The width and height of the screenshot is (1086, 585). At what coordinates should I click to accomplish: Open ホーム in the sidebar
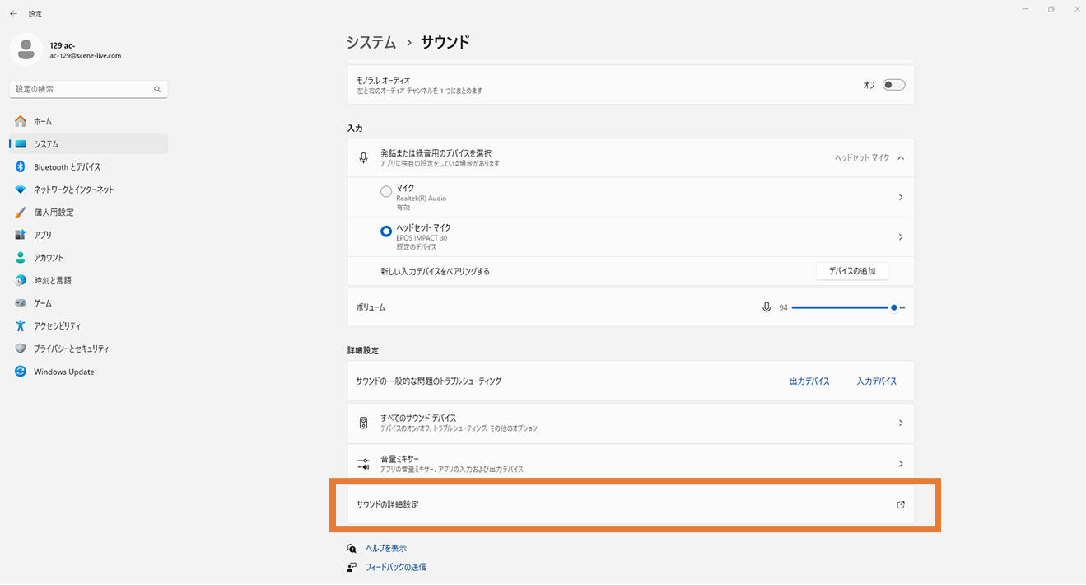(89, 121)
